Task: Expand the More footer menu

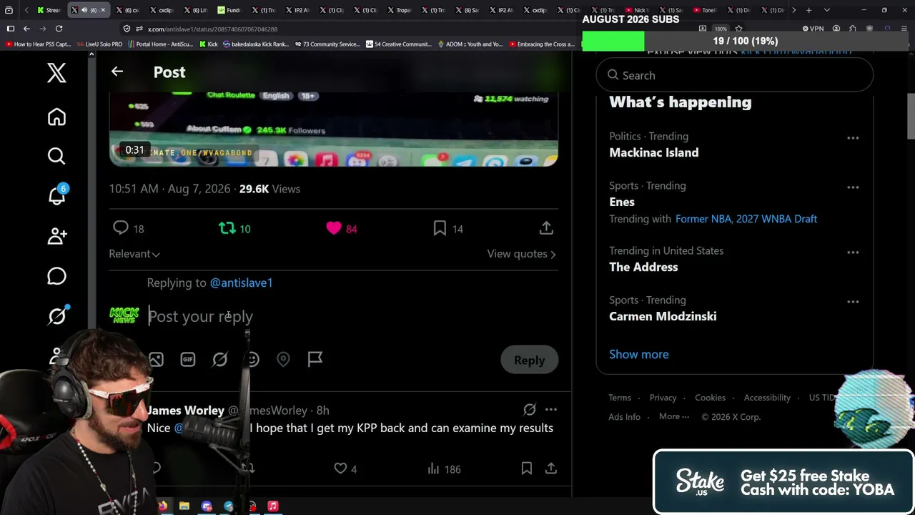Action: pos(674,416)
